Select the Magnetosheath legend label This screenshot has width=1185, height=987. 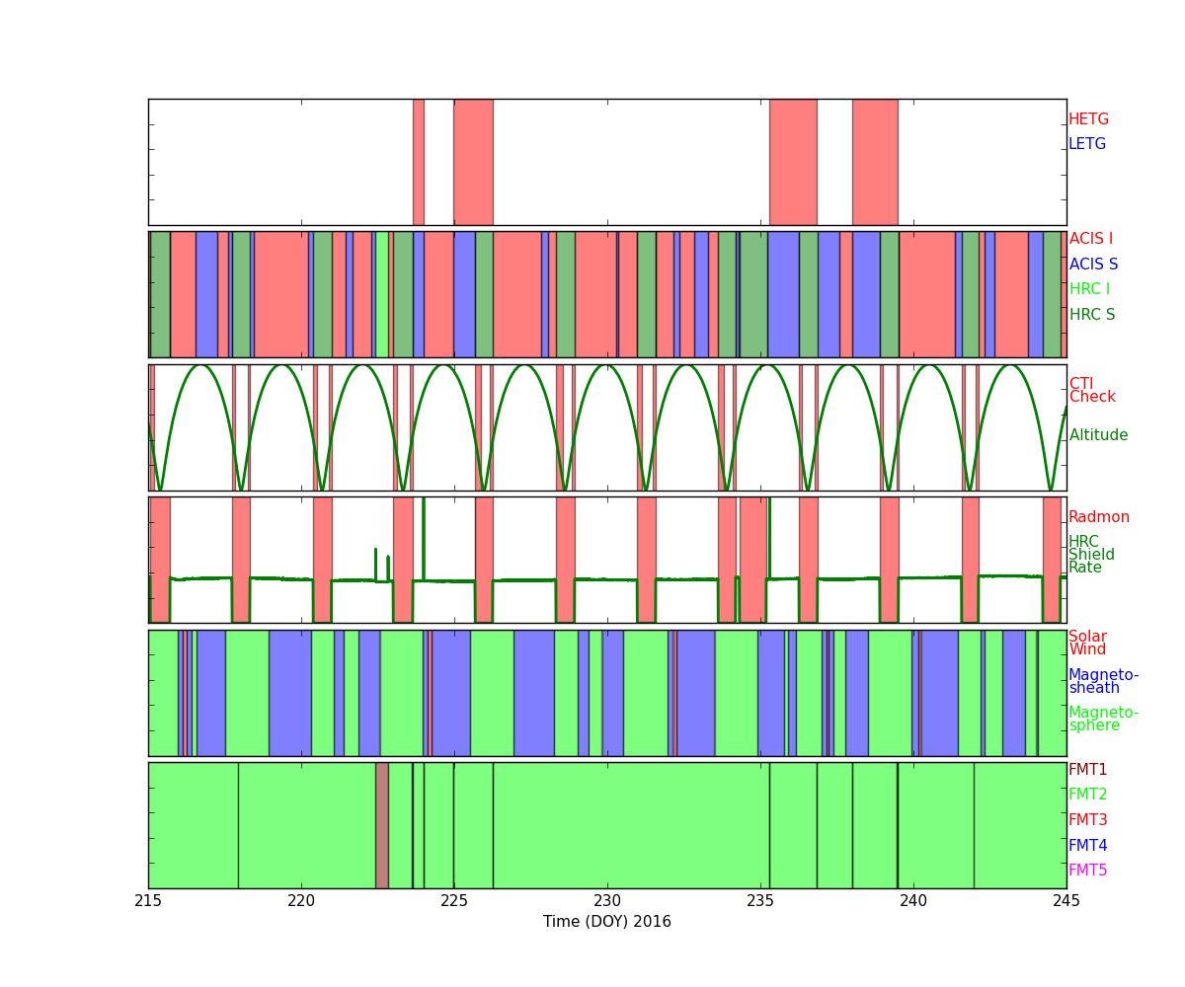tap(1103, 682)
